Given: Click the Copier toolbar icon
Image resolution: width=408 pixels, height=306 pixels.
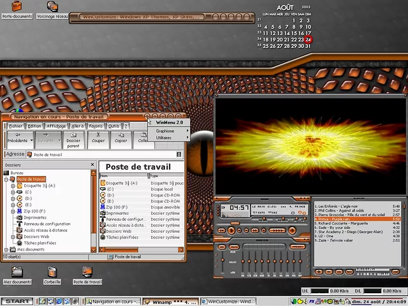Looking at the screenshot, I should tap(120, 139).
